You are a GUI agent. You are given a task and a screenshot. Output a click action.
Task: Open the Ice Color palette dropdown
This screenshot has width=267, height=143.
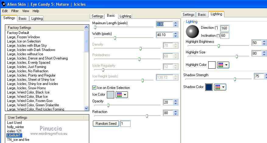[121, 95]
